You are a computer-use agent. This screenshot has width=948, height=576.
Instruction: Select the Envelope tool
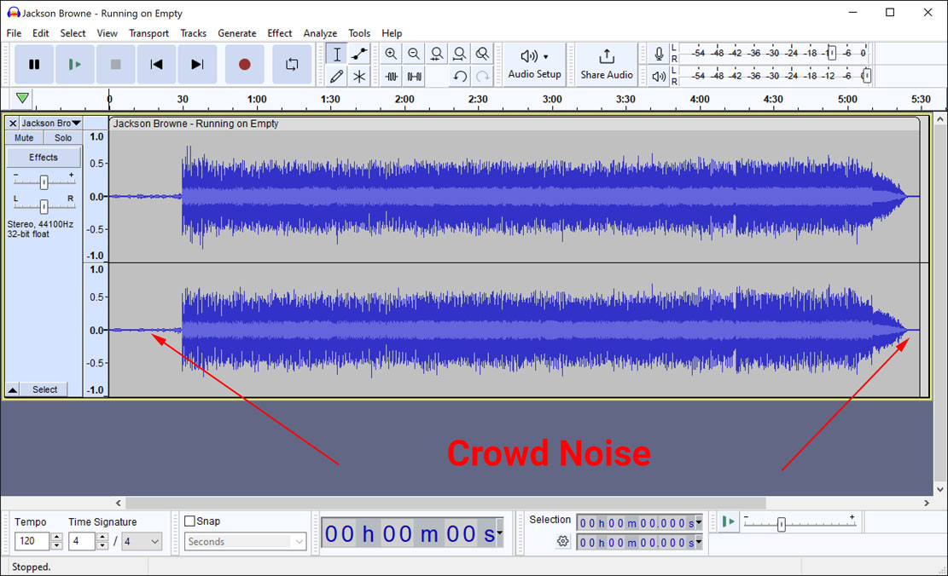coord(359,54)
